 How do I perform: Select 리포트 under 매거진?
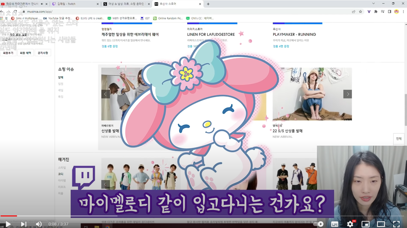[x=62, y=187]
